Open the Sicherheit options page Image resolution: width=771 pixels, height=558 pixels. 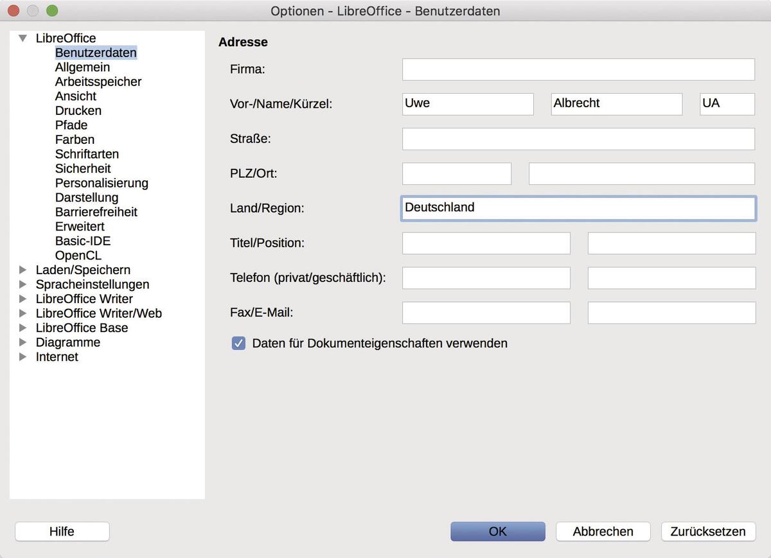tap(83, 169)
